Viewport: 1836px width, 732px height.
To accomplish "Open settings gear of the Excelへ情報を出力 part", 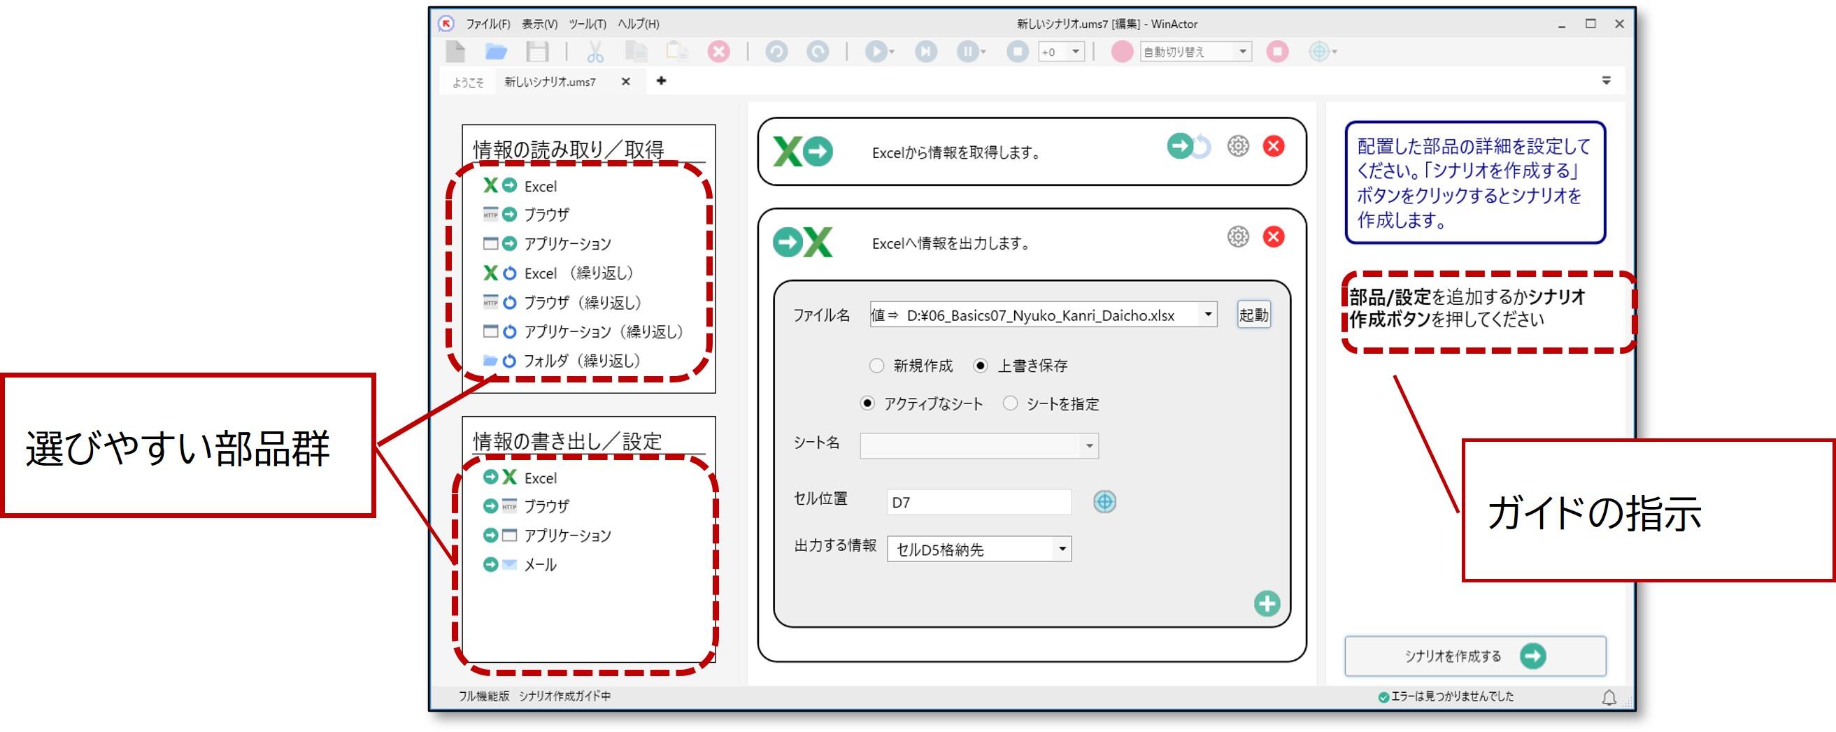I will pyautogui.click(x=1238, y=236).
